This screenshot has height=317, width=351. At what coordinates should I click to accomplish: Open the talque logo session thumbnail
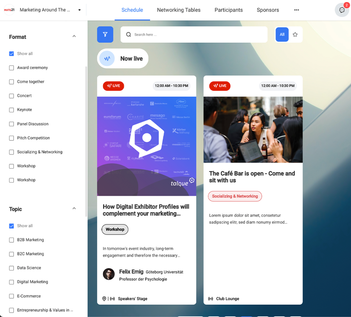[147, 146]
